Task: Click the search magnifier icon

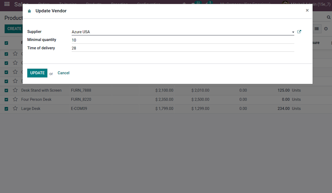Action: point(328,18)
